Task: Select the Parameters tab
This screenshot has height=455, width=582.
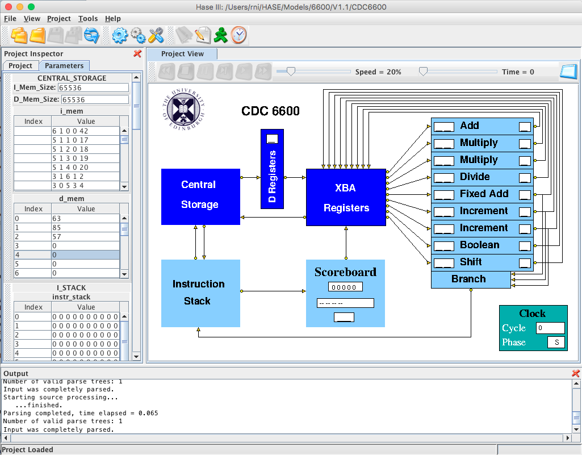Action: tap(64, 66)
